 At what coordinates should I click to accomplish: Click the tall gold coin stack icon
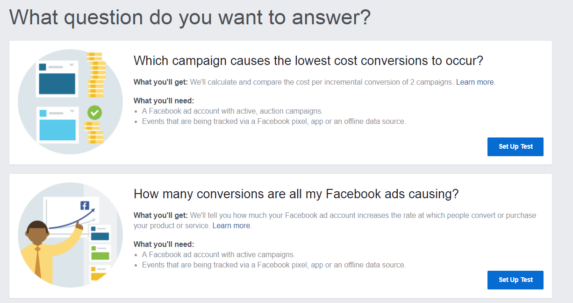[96, 75]
